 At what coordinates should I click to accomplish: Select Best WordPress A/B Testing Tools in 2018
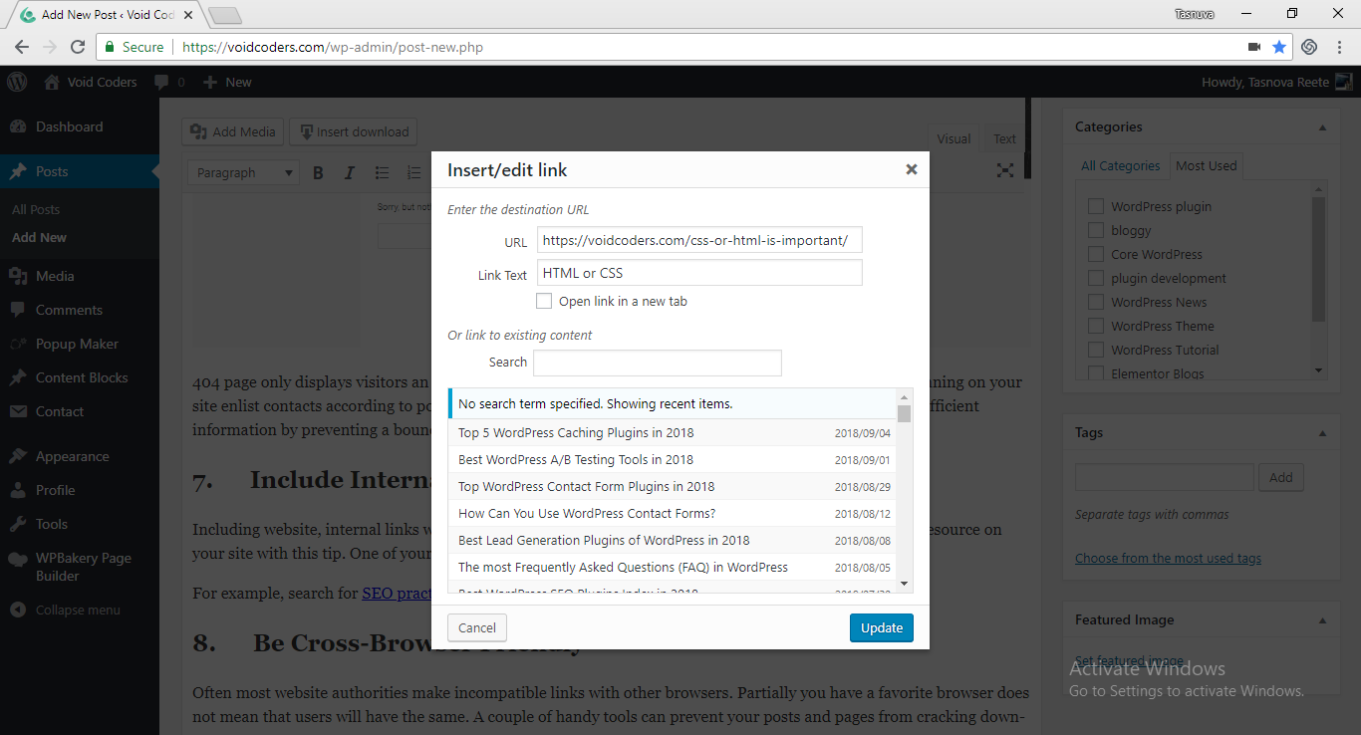click(673, 459)
